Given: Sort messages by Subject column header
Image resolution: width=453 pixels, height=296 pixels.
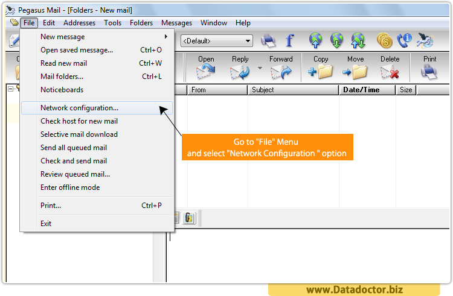Looking at the screenshot, I should click(x=293, y=90).
